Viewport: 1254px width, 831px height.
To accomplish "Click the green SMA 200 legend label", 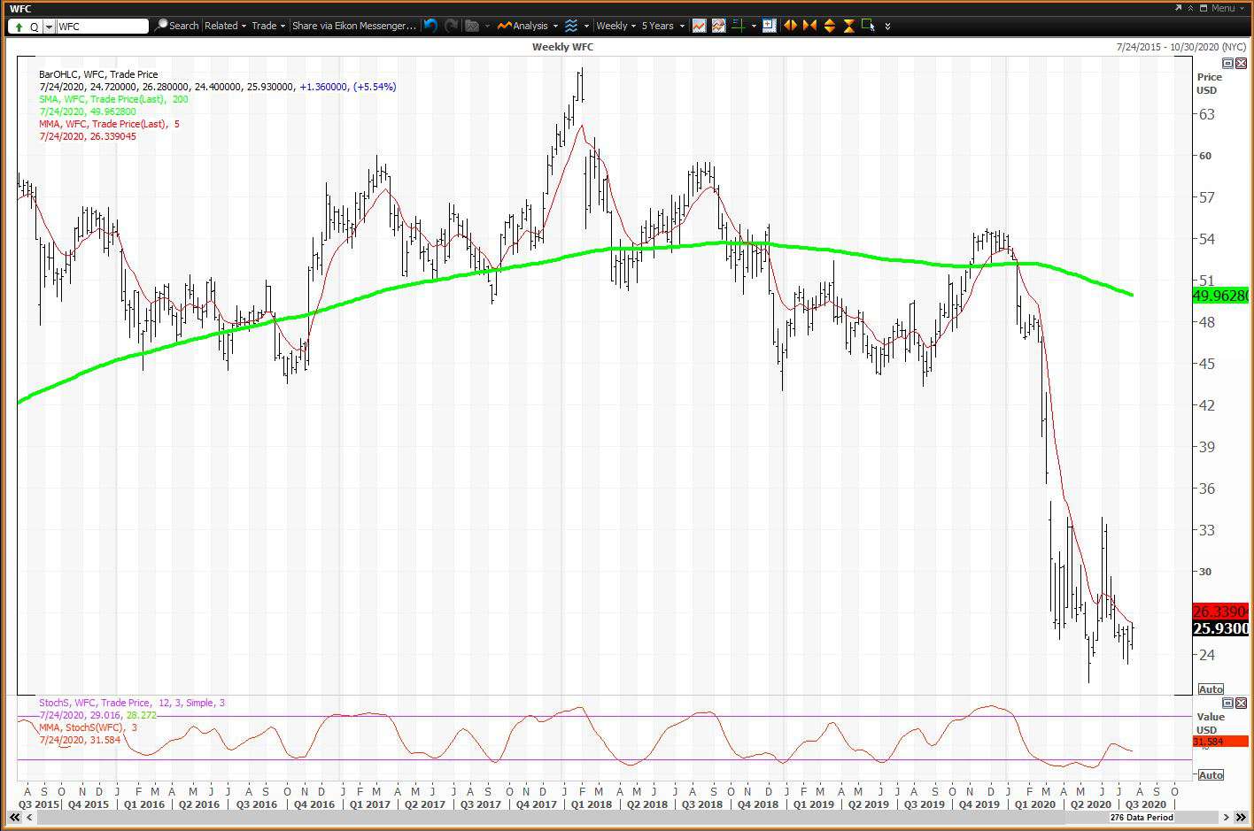I will 113,99.
